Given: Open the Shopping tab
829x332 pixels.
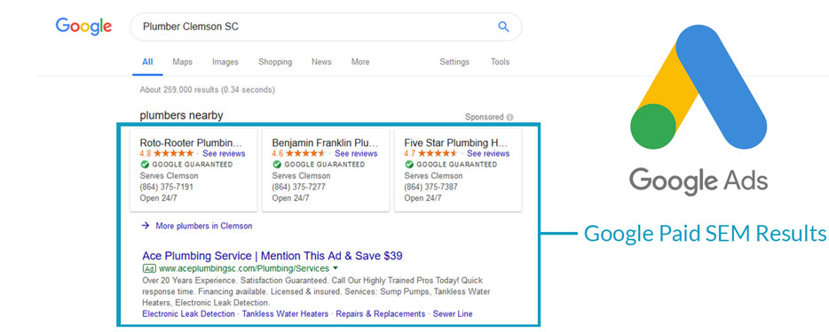Looking at the screenshot, I should [x=275, y=62].
